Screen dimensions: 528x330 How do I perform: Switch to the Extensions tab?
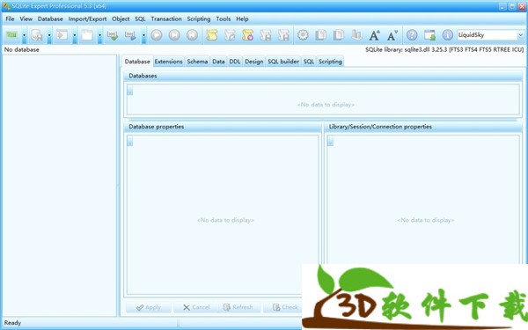click(x=168, y=62)
